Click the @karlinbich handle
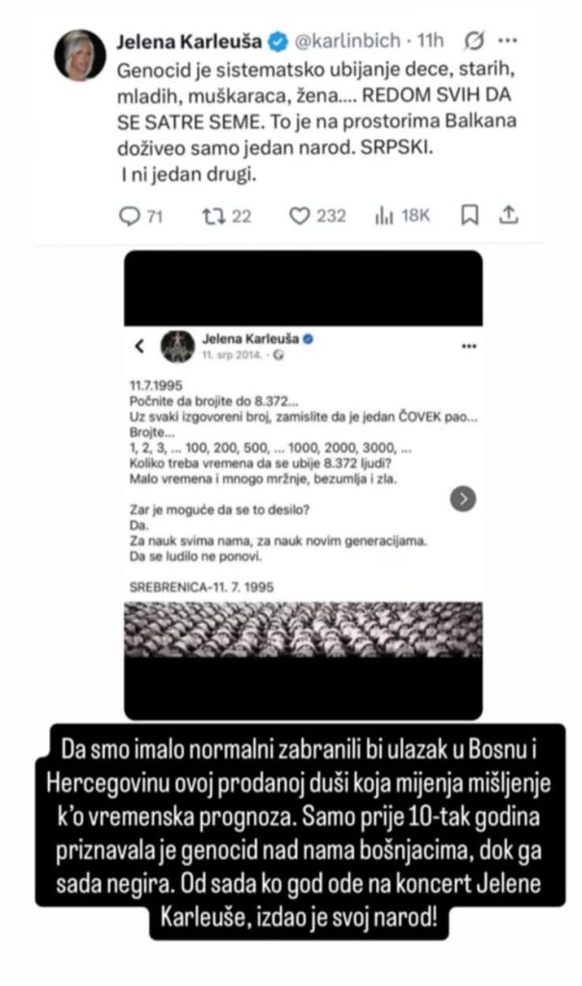The image size is (582, 986). click(x=347, y=40)
